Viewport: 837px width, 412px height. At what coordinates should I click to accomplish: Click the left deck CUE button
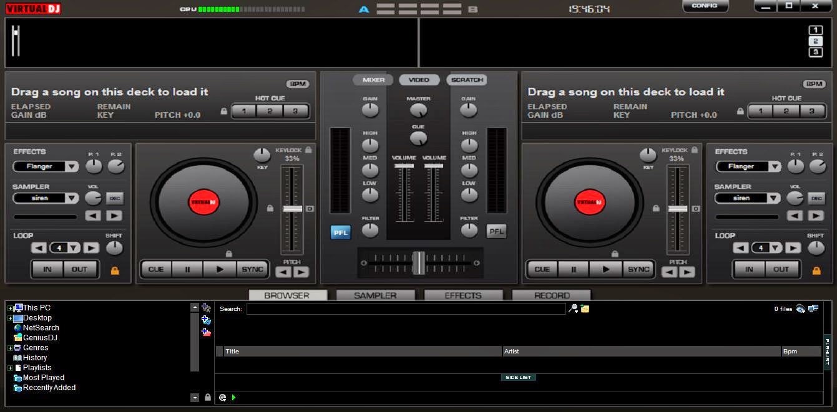[x=156, y=269]
